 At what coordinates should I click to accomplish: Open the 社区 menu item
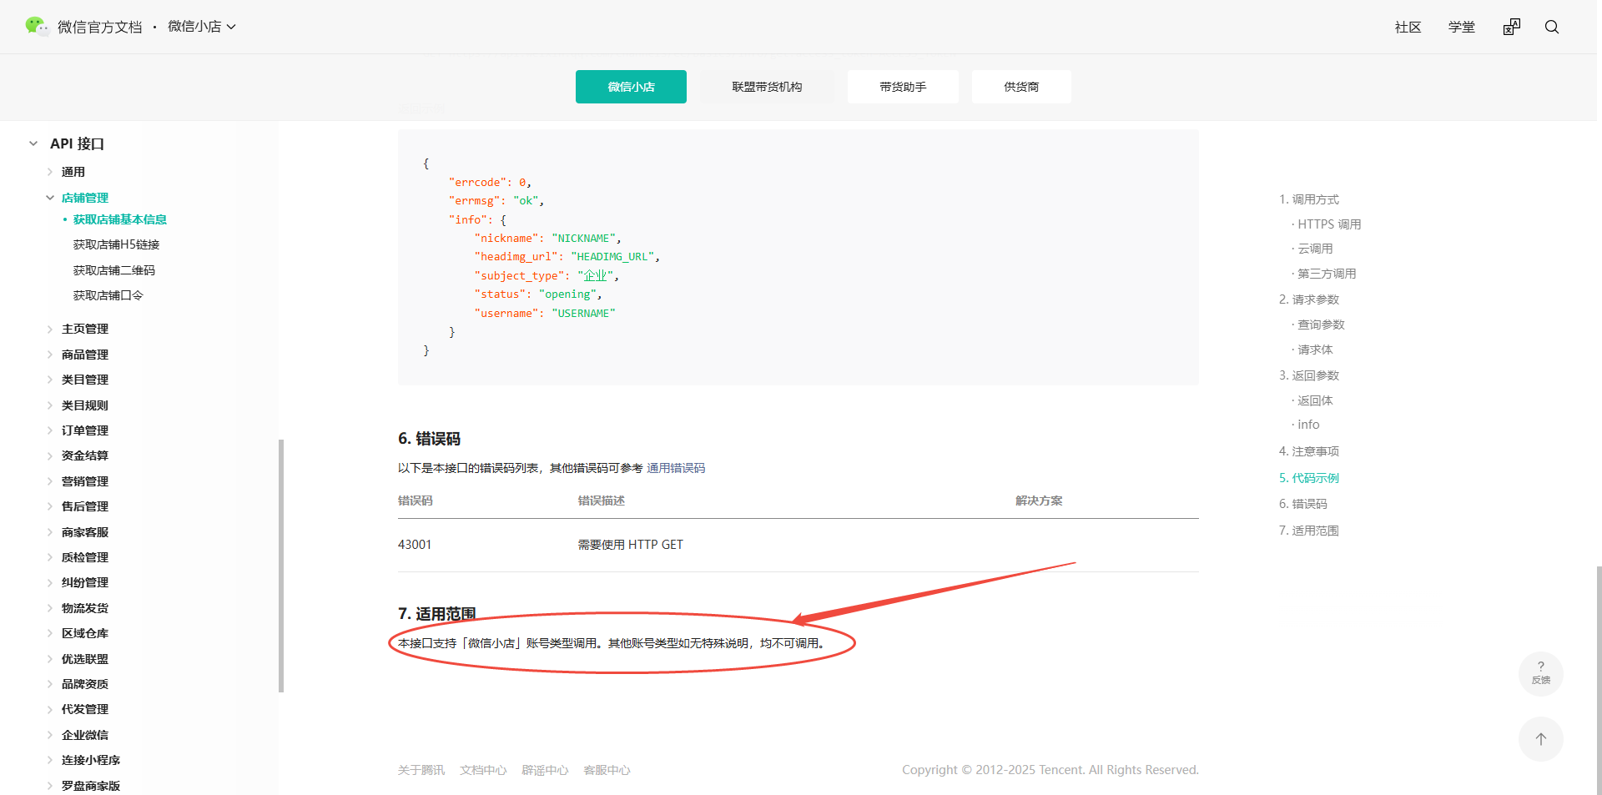click(1408, 27)
